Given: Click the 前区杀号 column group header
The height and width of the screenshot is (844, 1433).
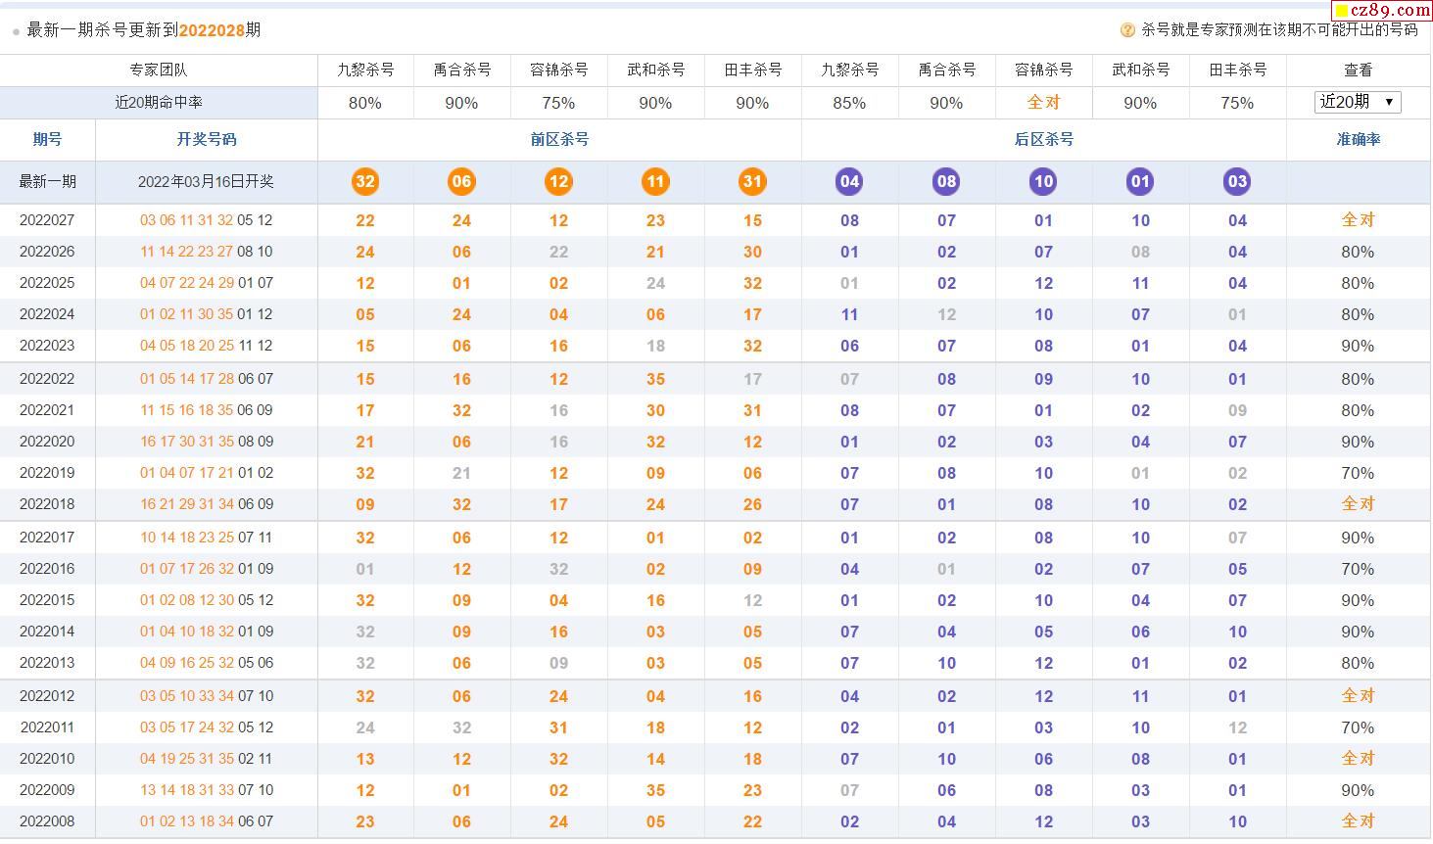Looking at the screenshot, I should pyautogui.click(x=559, y=140).
